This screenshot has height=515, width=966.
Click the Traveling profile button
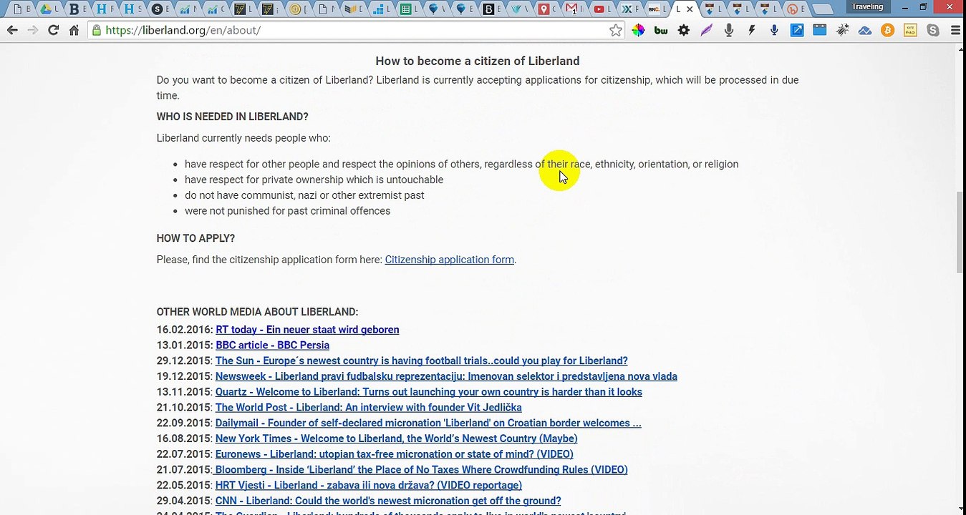867,6
